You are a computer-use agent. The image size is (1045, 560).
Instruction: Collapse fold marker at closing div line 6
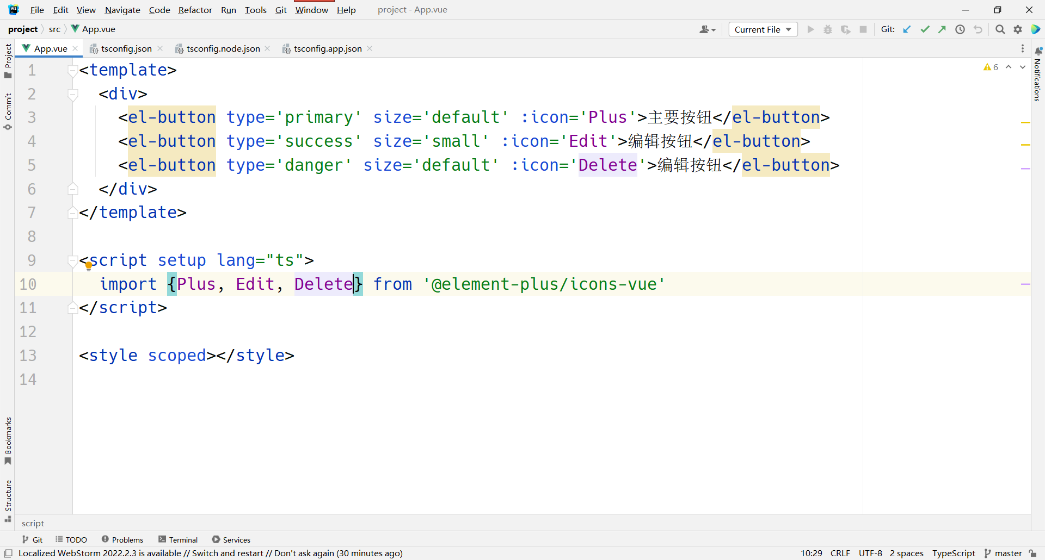tap(72, 189)
